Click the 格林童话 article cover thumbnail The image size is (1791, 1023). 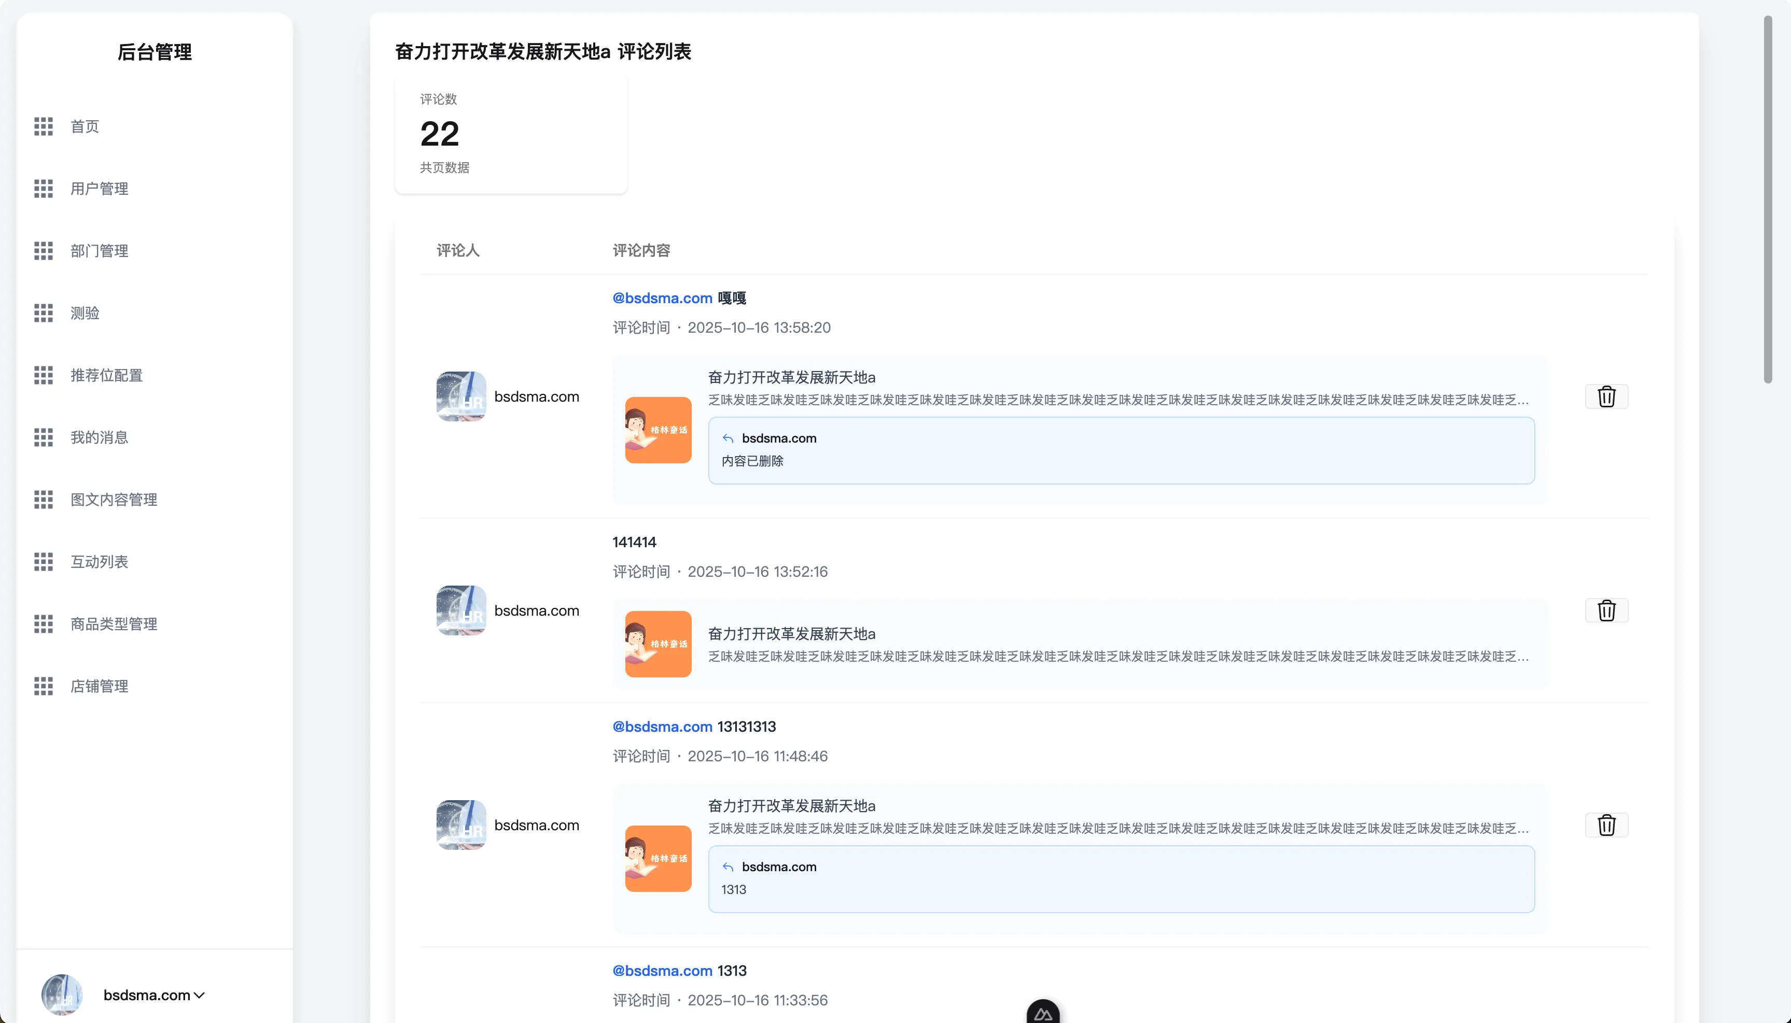658,431
